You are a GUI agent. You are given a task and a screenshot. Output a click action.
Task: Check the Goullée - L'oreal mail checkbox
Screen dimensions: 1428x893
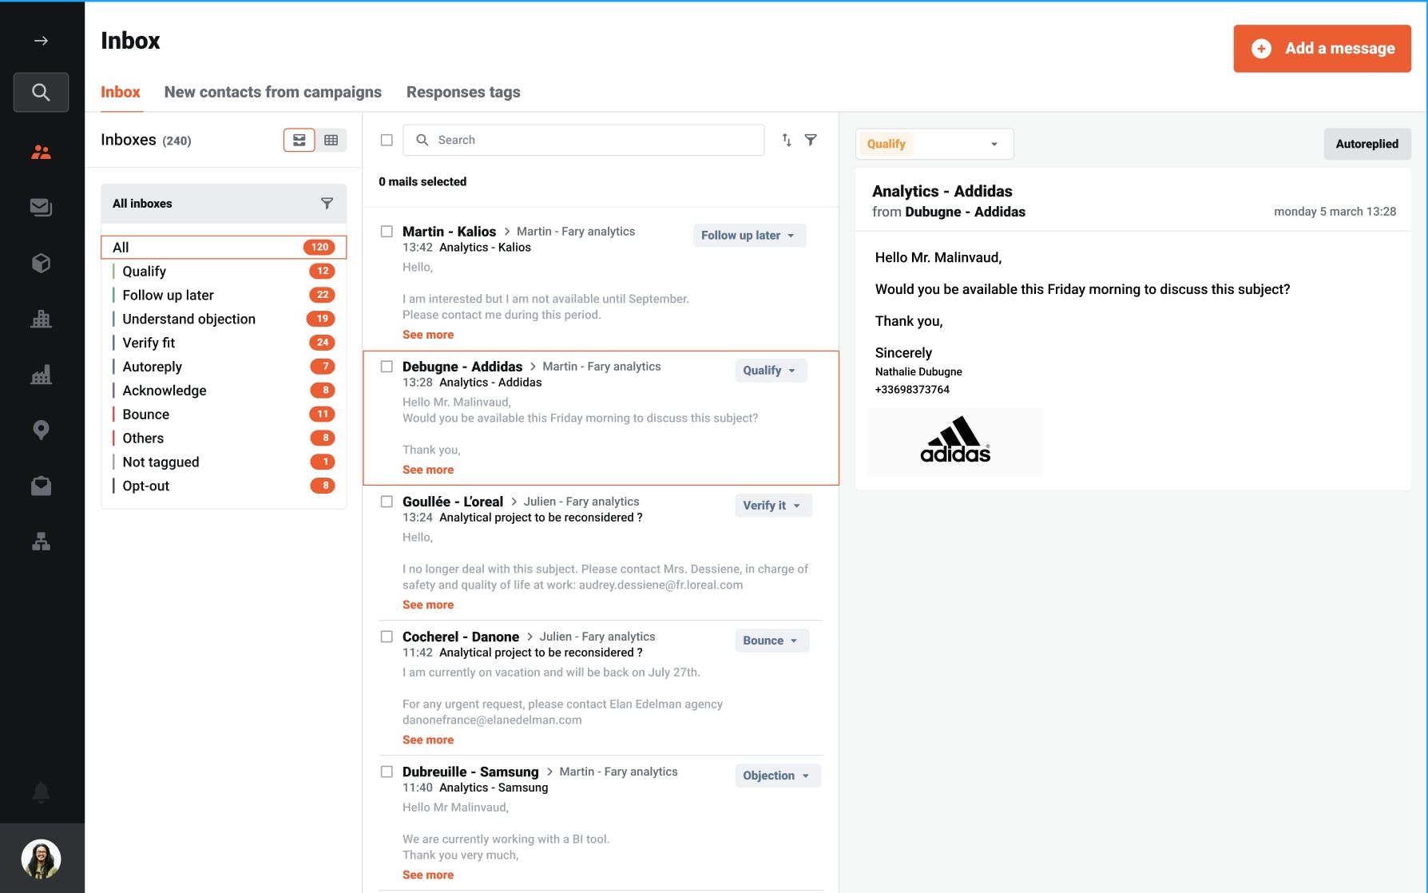387,502
